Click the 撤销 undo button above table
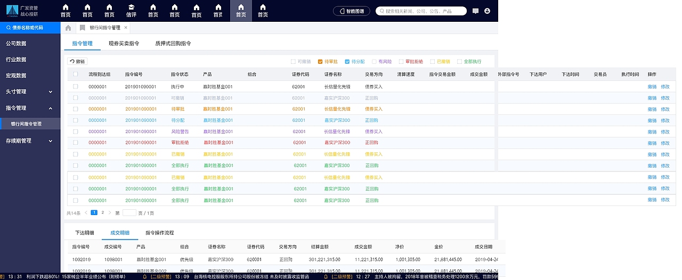The width and height of the screenshot is (682, 280). pyautogui.click(x=77, y=62)
